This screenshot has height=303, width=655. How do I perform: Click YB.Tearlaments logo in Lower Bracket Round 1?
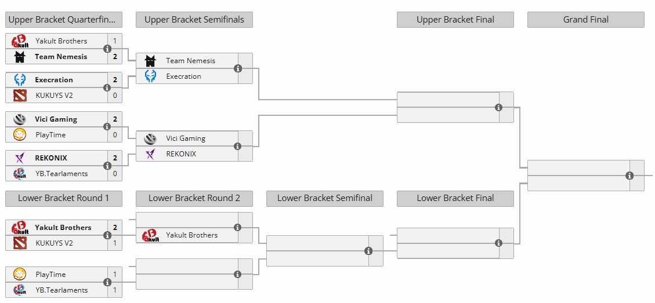[20, 290]
